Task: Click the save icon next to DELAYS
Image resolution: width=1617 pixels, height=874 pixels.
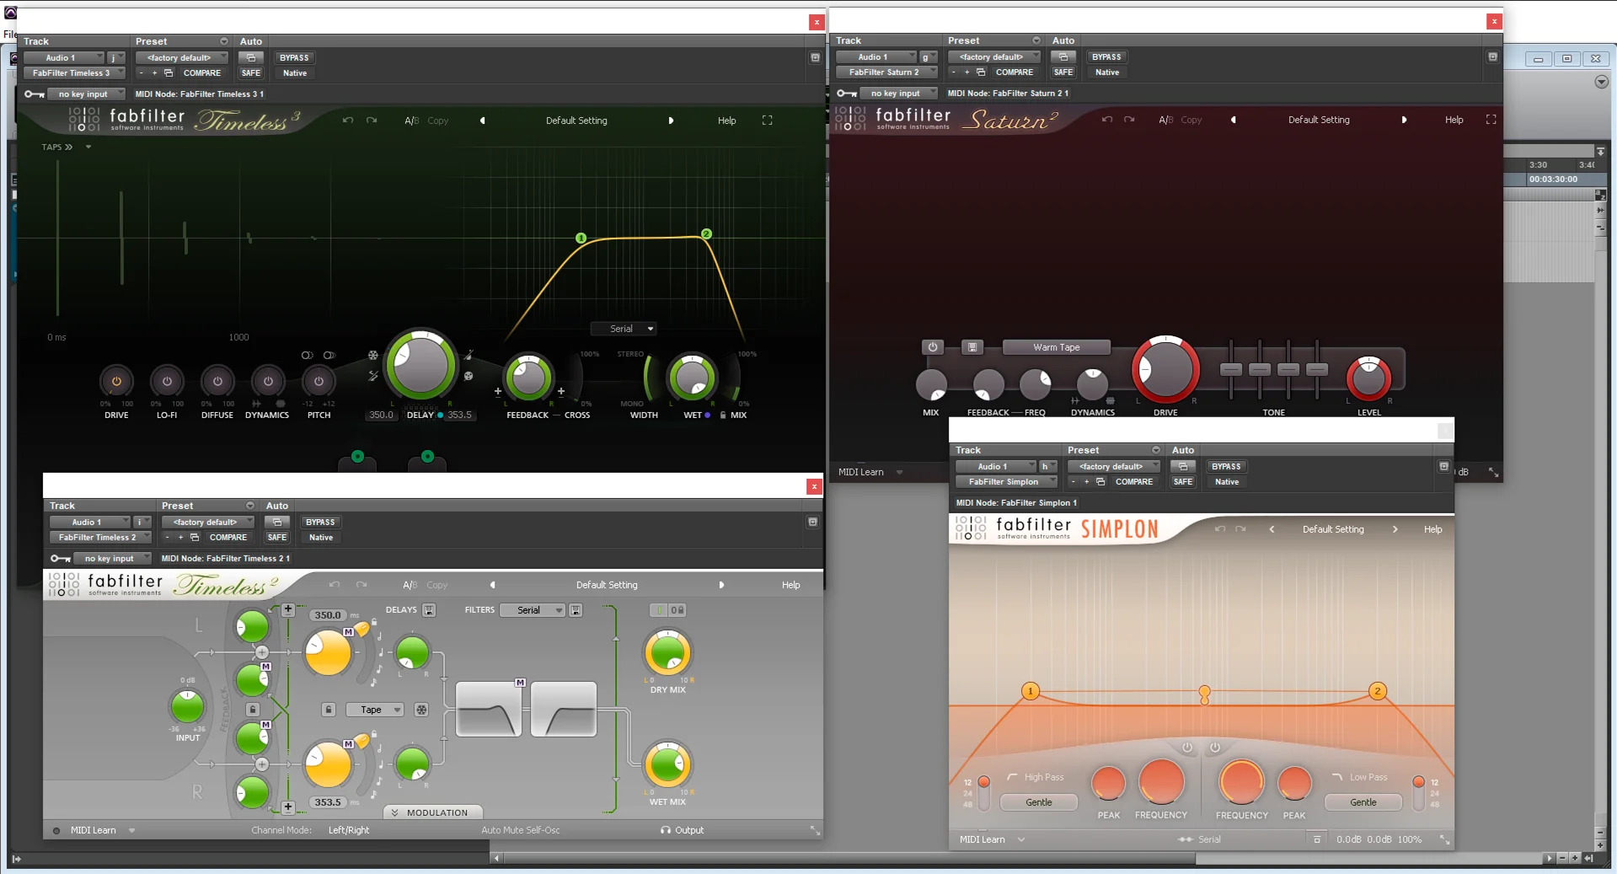Action: [x=429, y=610]
